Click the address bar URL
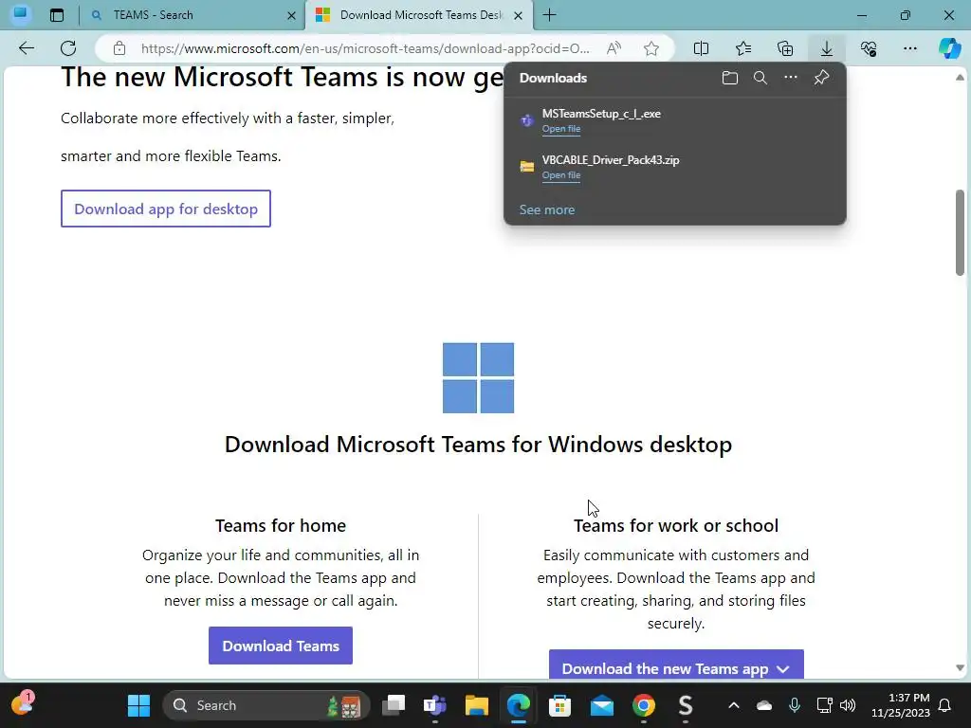 tap(365, 48)
